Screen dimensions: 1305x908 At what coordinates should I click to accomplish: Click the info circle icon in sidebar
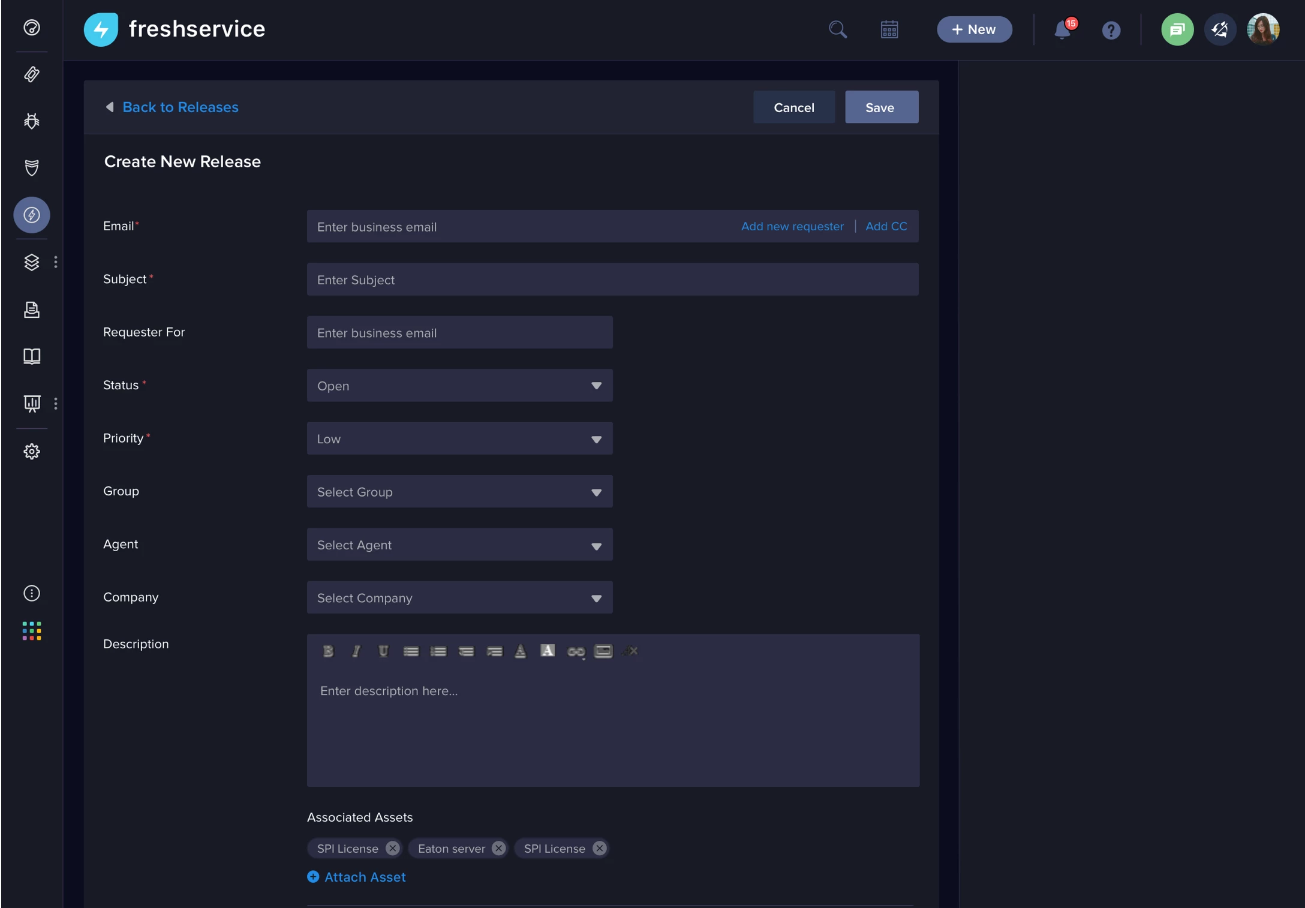click(x=32, y=593)
